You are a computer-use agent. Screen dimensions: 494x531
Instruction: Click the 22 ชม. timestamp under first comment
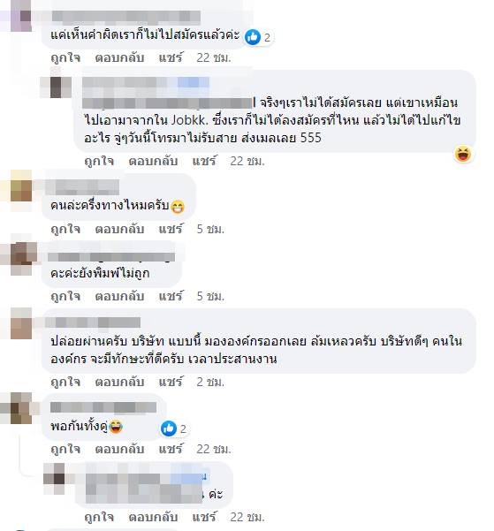[x=214, y=58]
